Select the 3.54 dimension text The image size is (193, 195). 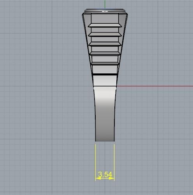pos(105,174)
